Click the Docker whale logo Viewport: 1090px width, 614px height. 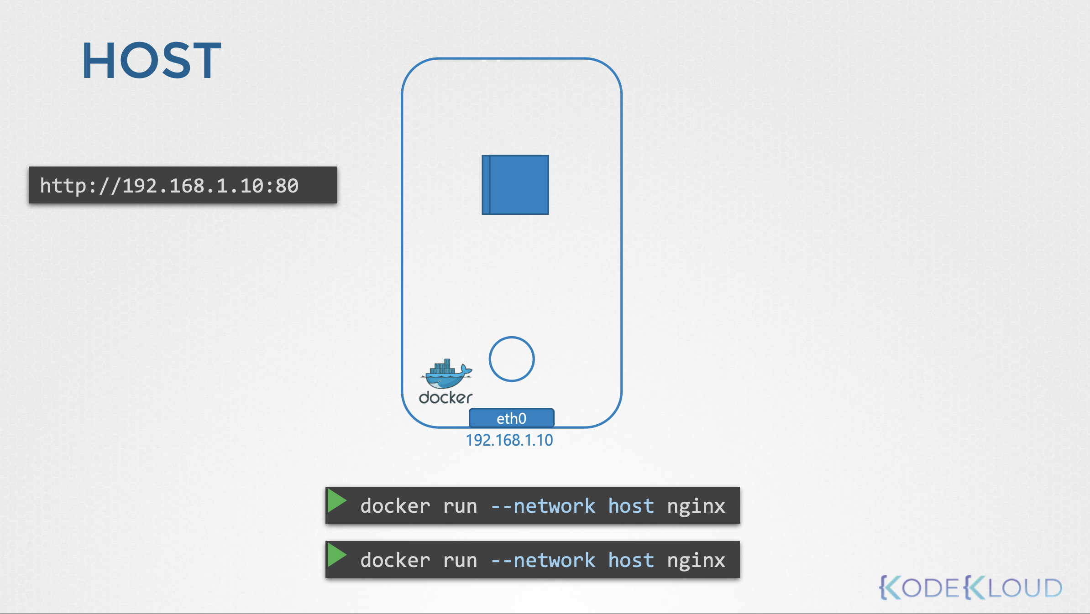pyautogui.click(x=446, y=381)
